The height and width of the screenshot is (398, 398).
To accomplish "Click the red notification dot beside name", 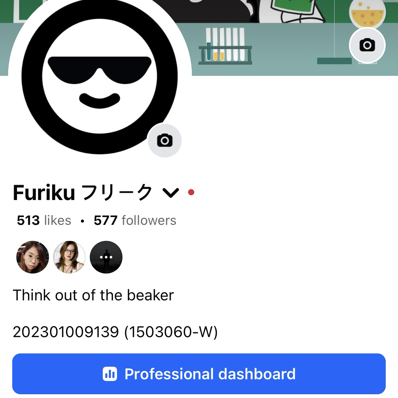I will [x=191, y=193].
